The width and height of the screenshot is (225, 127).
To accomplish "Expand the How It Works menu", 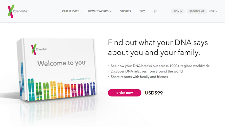I will 99,11.
